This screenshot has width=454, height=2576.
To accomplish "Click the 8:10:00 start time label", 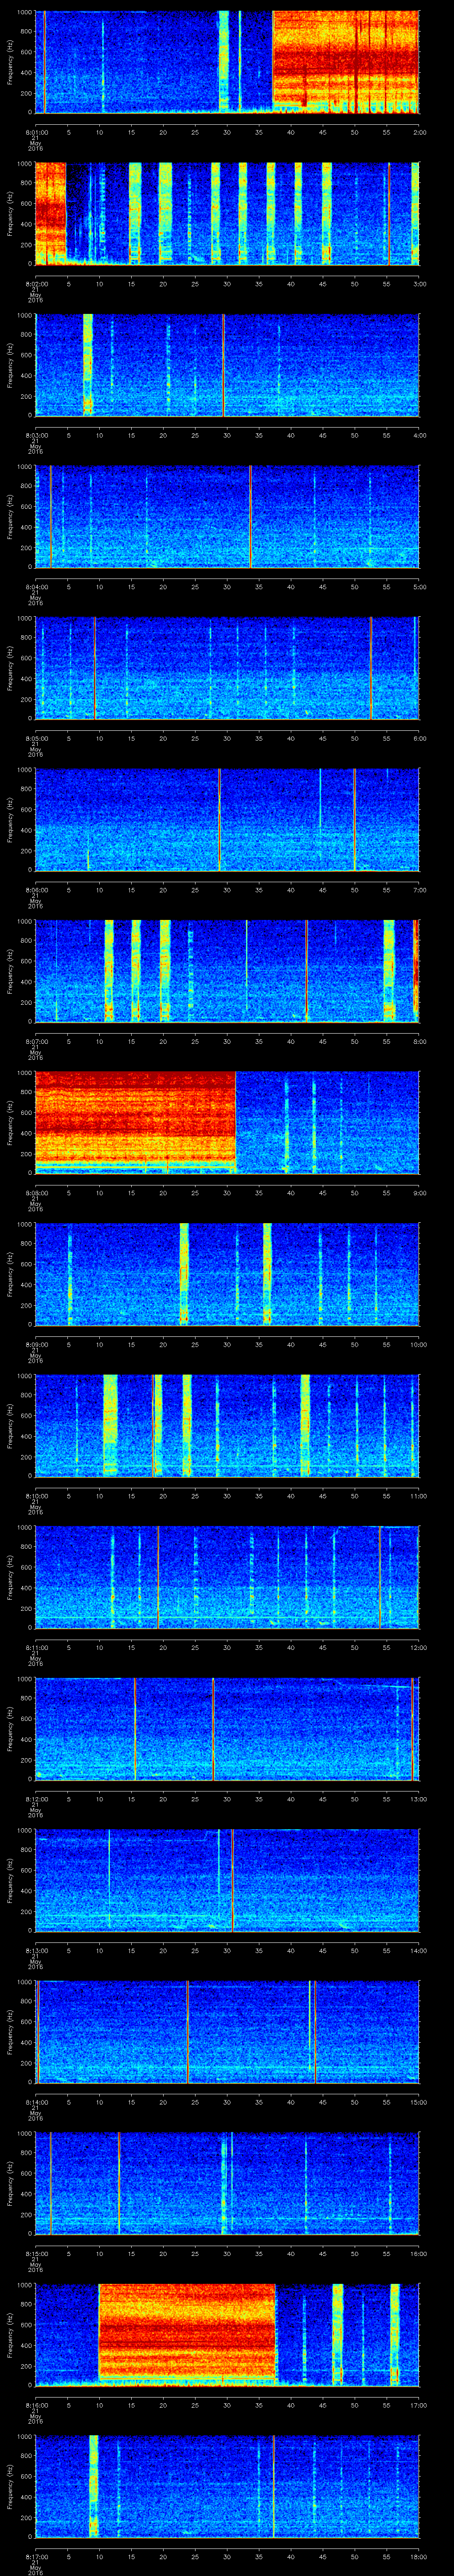I will coord(36,1496).
